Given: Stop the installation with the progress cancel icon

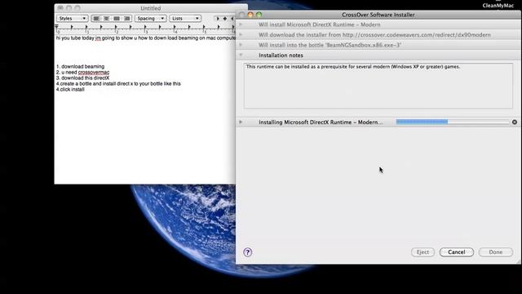Looking at the screenshot, I should tap(515, 122).
